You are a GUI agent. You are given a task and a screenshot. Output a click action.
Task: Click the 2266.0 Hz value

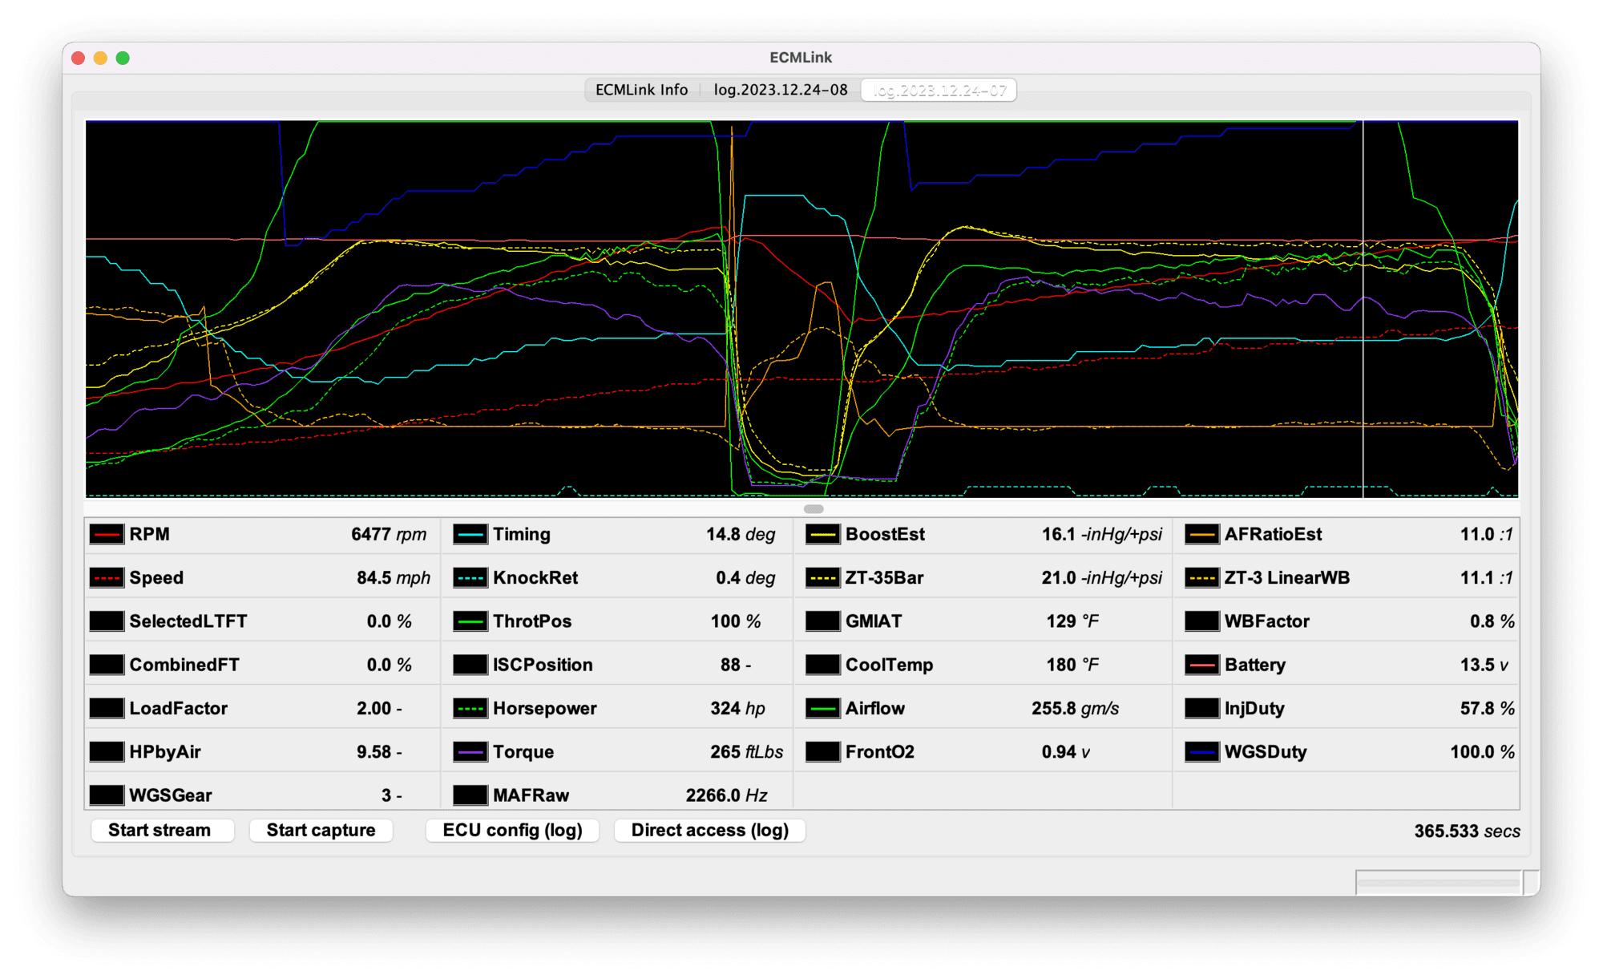coord(726,795)
